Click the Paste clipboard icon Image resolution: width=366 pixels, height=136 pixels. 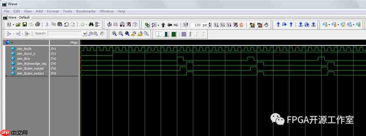pyautogui.click(x=60, y=24)
